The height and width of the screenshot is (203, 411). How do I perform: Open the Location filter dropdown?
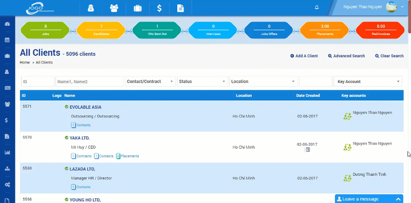coord(264,82)
